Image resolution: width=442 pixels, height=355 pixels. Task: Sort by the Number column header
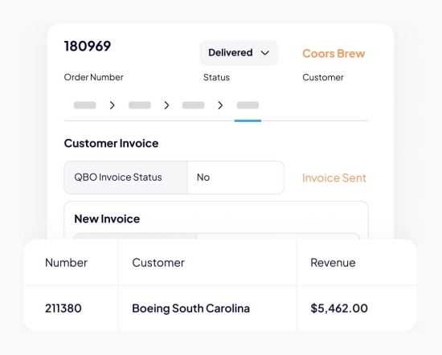tap(66, 263)
